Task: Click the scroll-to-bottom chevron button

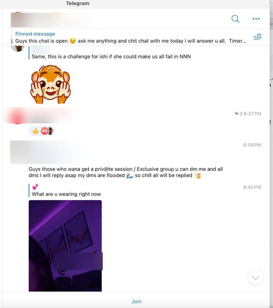Action: coord(256,278)
